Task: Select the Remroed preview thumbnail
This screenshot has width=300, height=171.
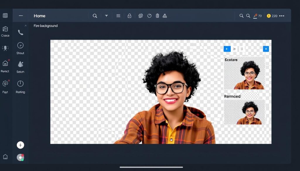Action: point(244,112)
